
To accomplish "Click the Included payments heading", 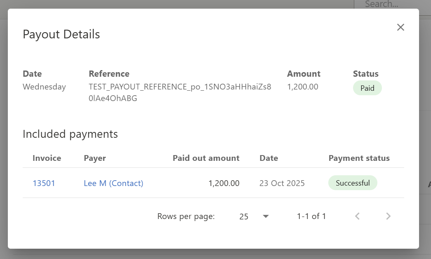I will (70, 134).
